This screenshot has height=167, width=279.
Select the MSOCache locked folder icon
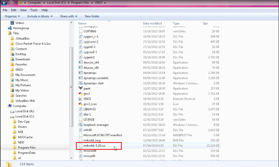pyautogui.click(x=15, y=137)
